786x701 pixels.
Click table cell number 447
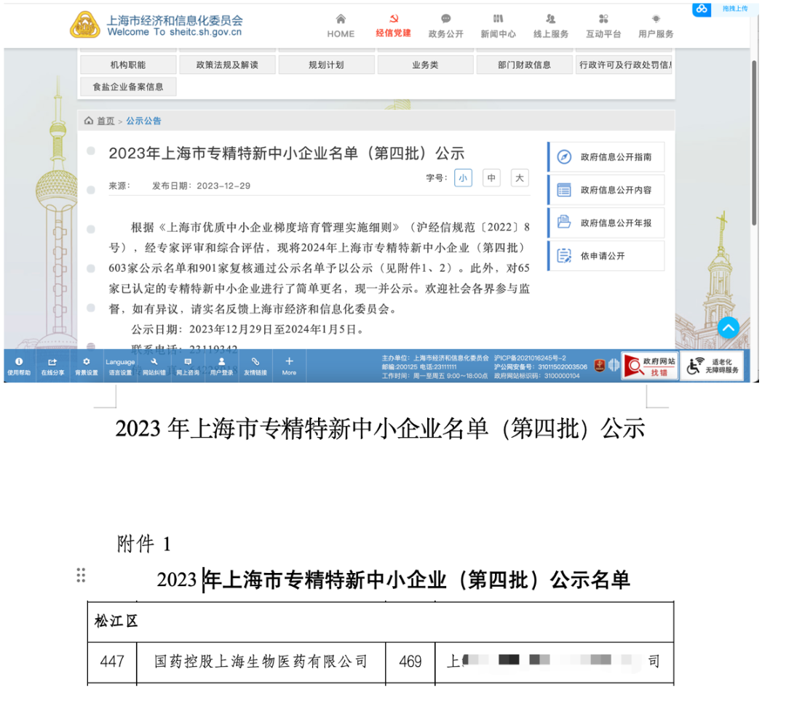pos(112,662)
